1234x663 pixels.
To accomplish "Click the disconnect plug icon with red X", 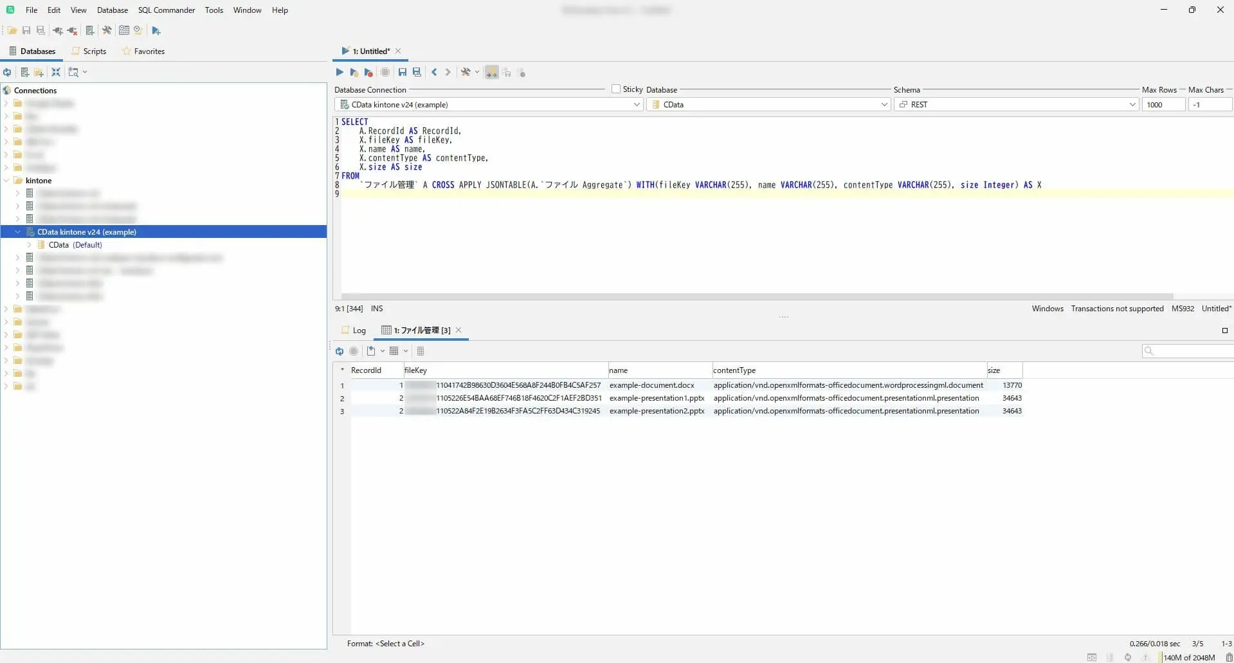I will (72, 30).
